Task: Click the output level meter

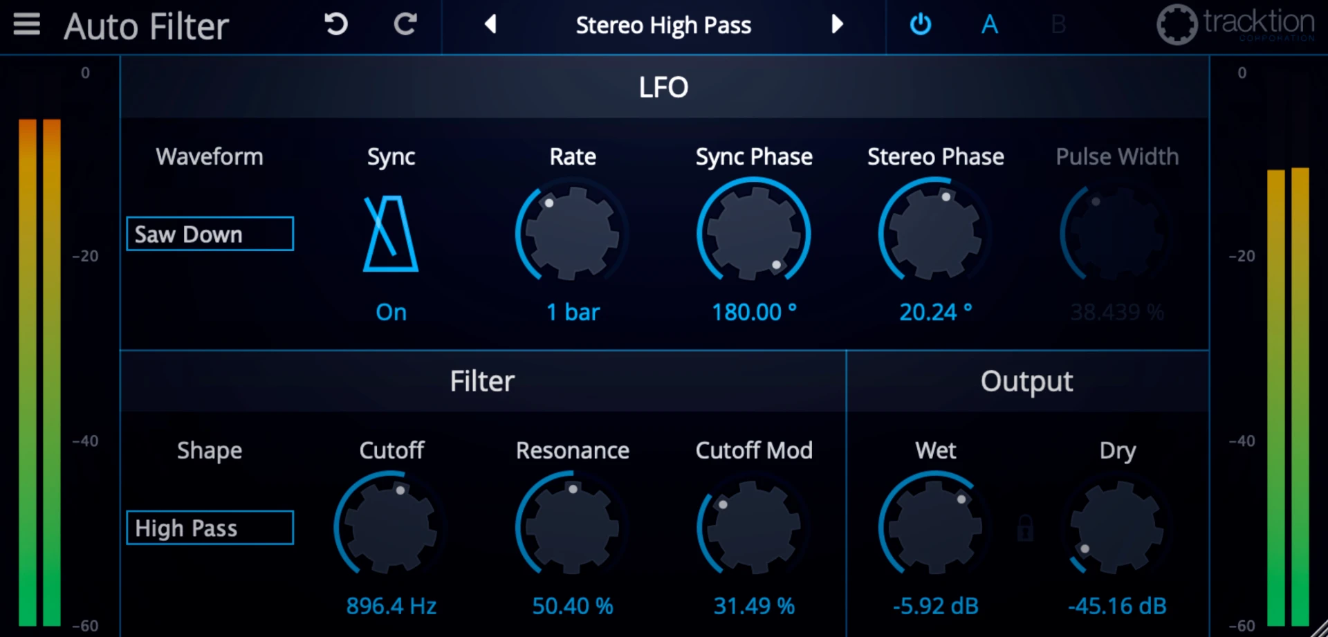Action: (x=1288, y=396)
